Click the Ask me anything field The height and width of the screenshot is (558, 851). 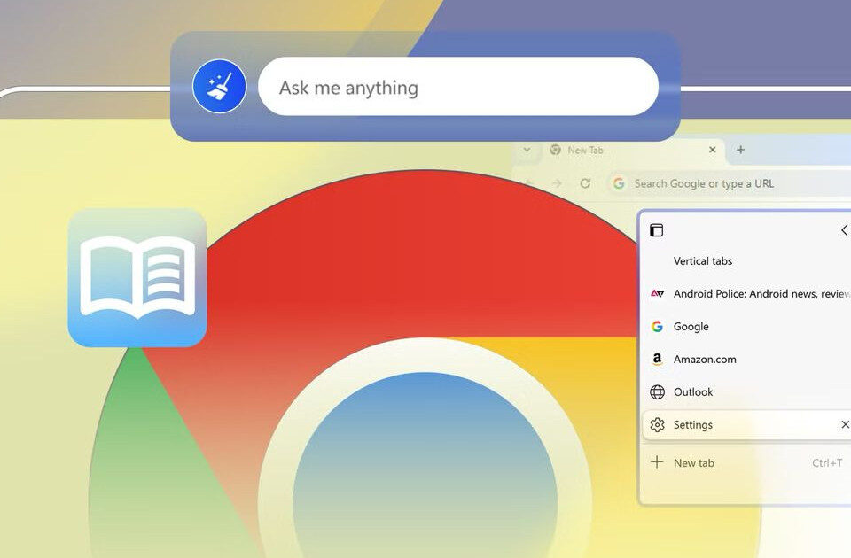[x=457, y=87]
